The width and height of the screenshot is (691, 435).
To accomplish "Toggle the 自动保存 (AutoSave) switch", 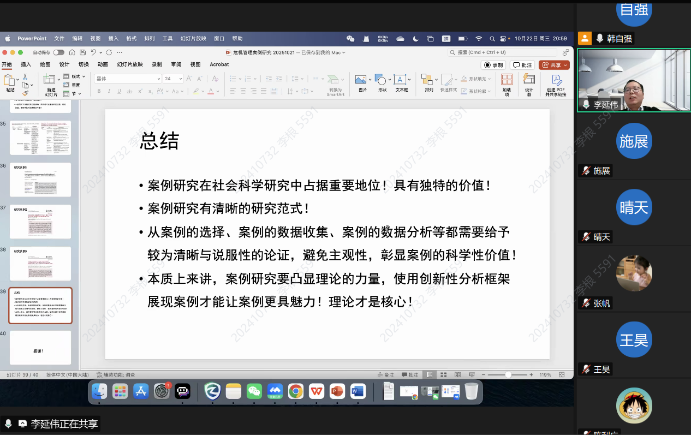I will 58,52.
